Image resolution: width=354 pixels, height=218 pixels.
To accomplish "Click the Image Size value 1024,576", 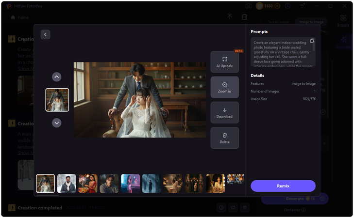I will pyautogui.click(x=309, y=99).
